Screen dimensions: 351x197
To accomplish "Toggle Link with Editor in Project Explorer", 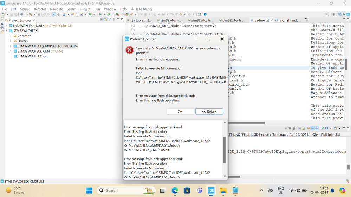I will (x=106, y=19).
